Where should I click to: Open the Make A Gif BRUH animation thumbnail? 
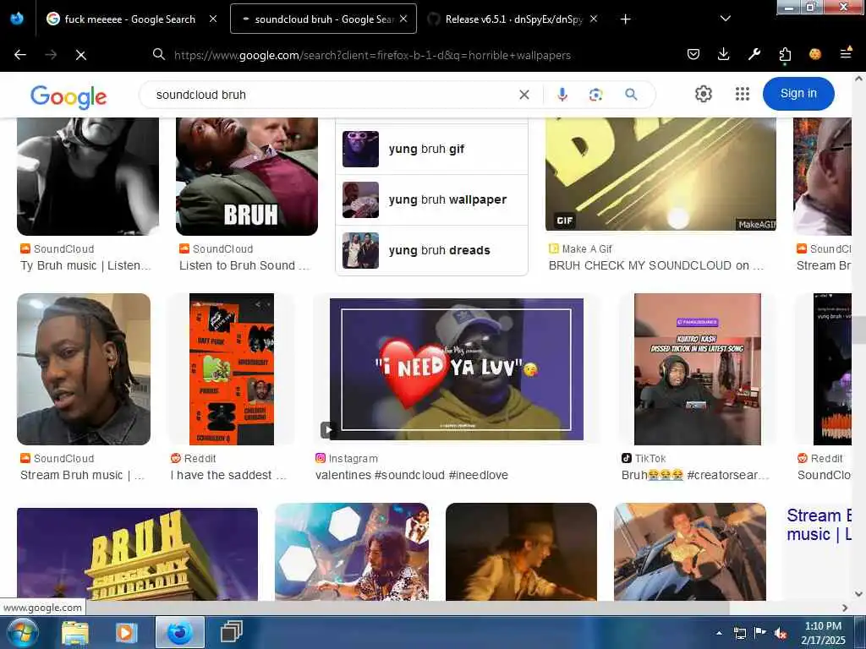[x=660, y=174]
